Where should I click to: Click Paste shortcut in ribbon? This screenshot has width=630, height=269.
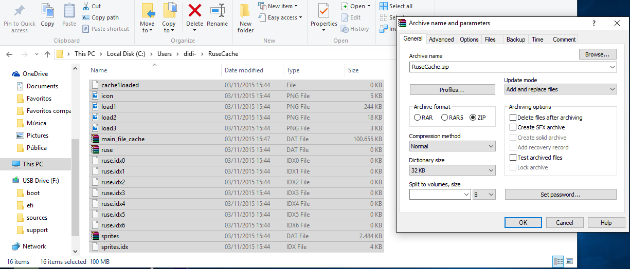(x=105, y=29)
